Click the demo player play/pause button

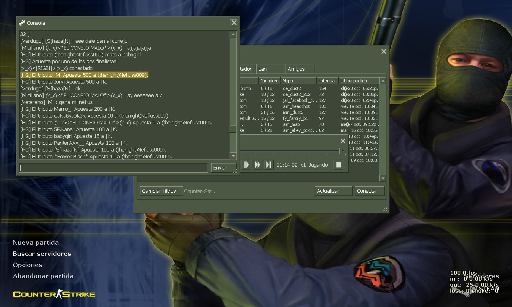click(x=246, y=165)
